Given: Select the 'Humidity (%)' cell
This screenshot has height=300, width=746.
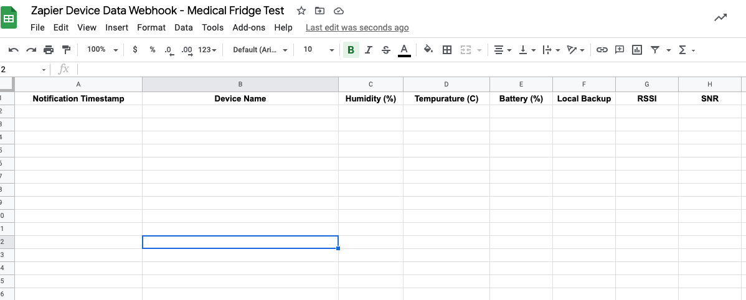Looking at the screenshot, I should [371, 98].
